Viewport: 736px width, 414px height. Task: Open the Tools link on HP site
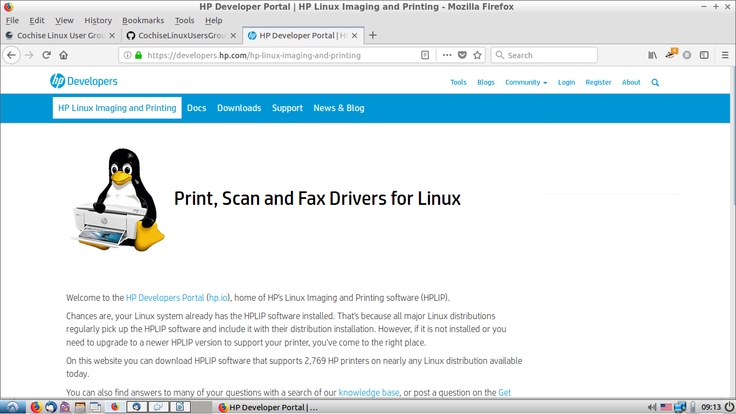click(459, 82)
